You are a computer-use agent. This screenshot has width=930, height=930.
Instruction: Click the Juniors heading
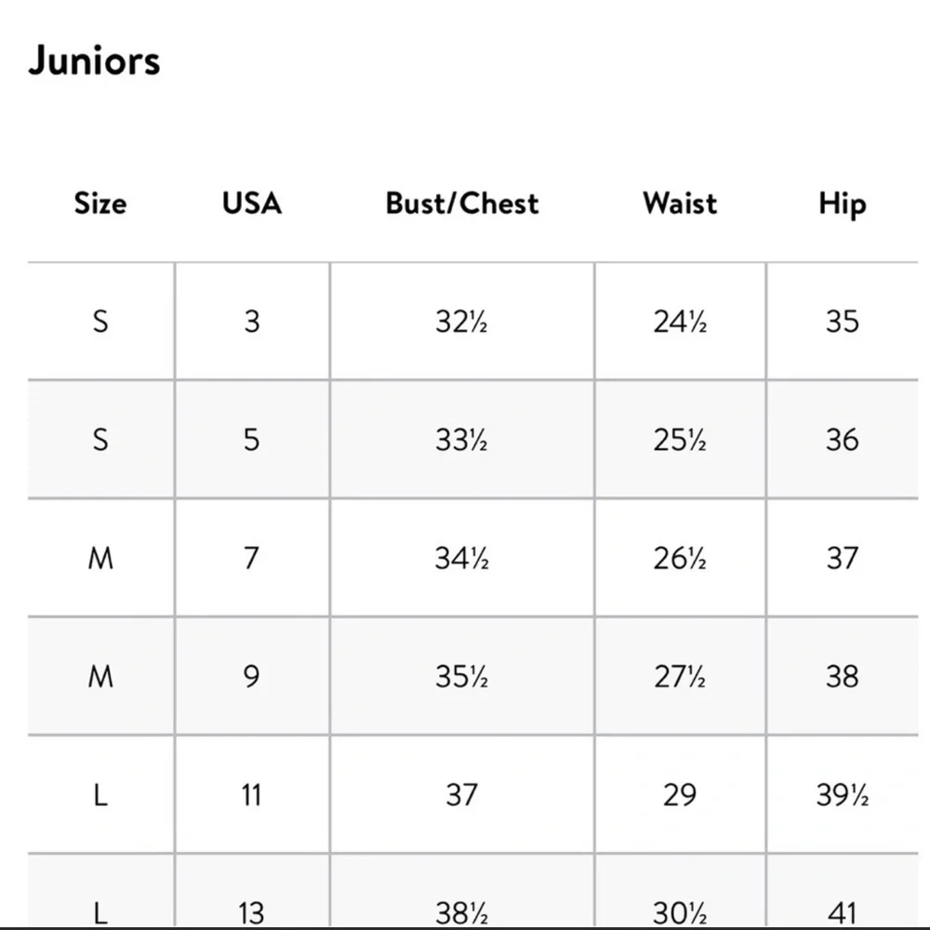[94, 60]
